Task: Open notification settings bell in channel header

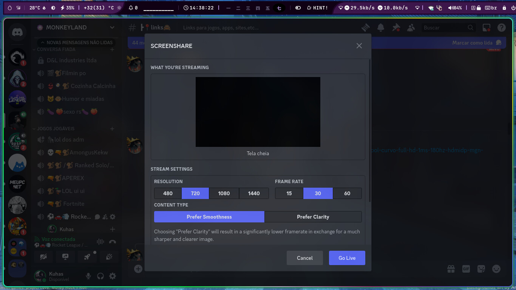Action: pyautogui.click(x=381, y=28)
